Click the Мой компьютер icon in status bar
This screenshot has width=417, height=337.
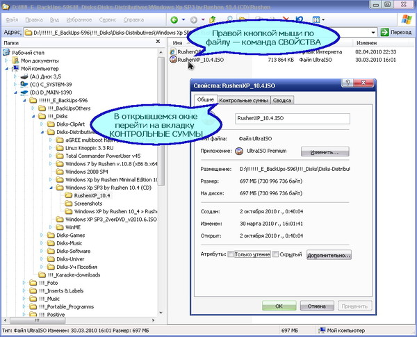coord(322,330)
